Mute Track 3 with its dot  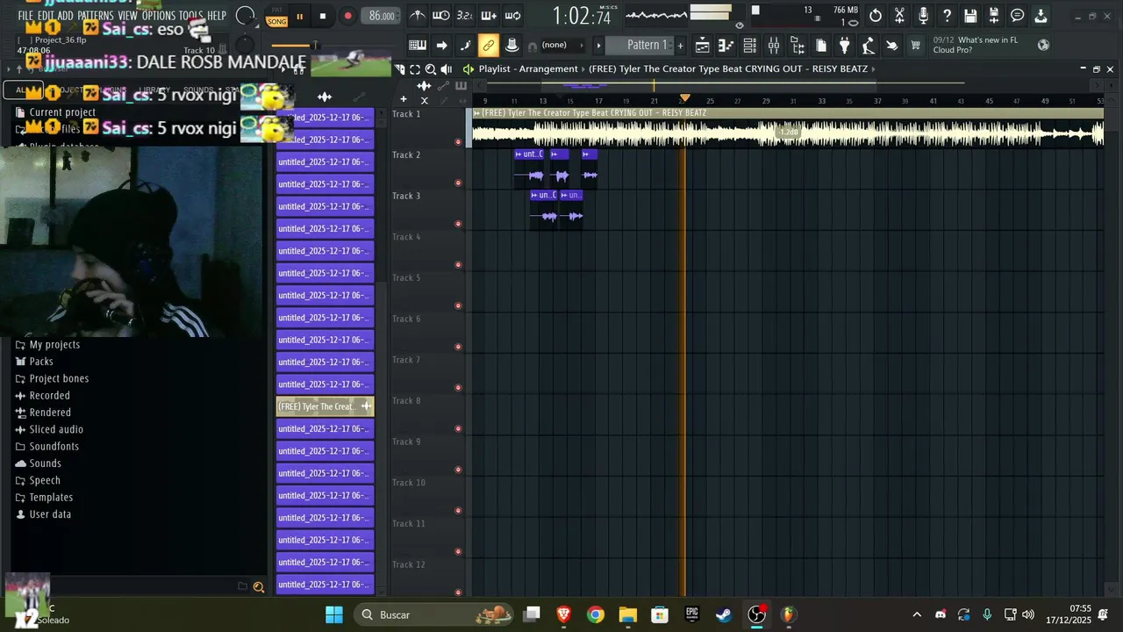(458, 224)
